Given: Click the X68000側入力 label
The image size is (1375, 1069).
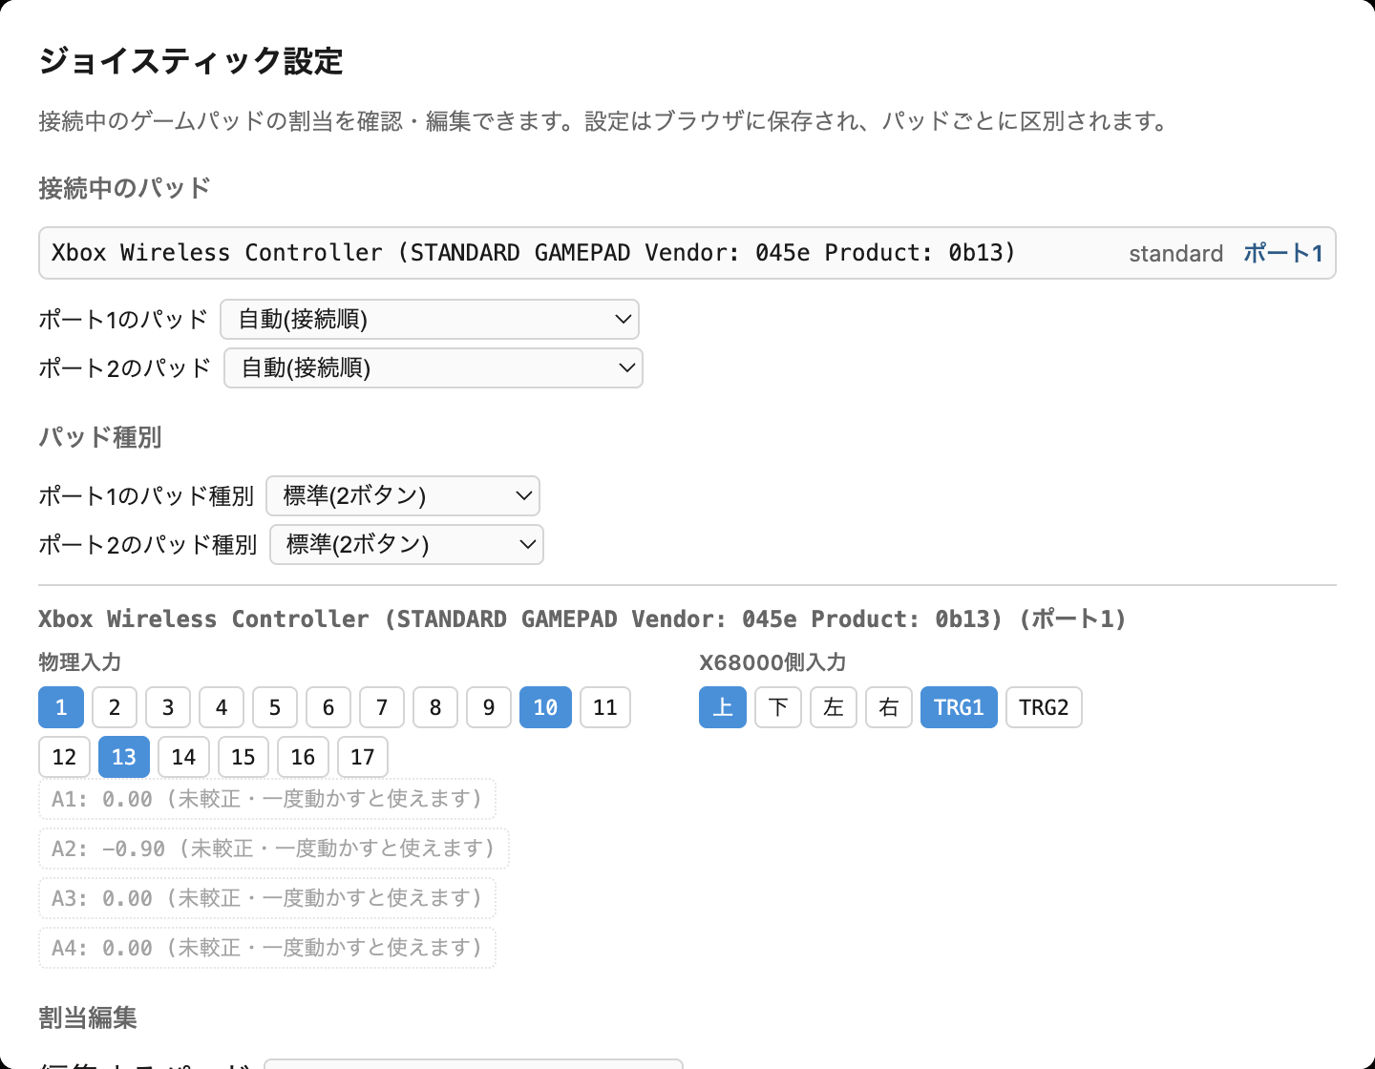Looking at the screenshot, I should point(772,662).
